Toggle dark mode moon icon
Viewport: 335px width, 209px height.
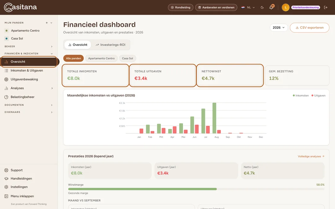[262, 7]
